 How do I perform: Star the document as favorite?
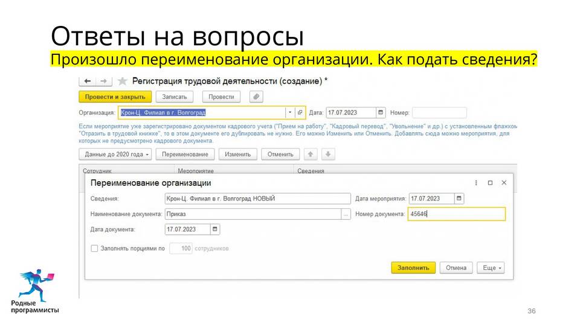pos(123,81)
